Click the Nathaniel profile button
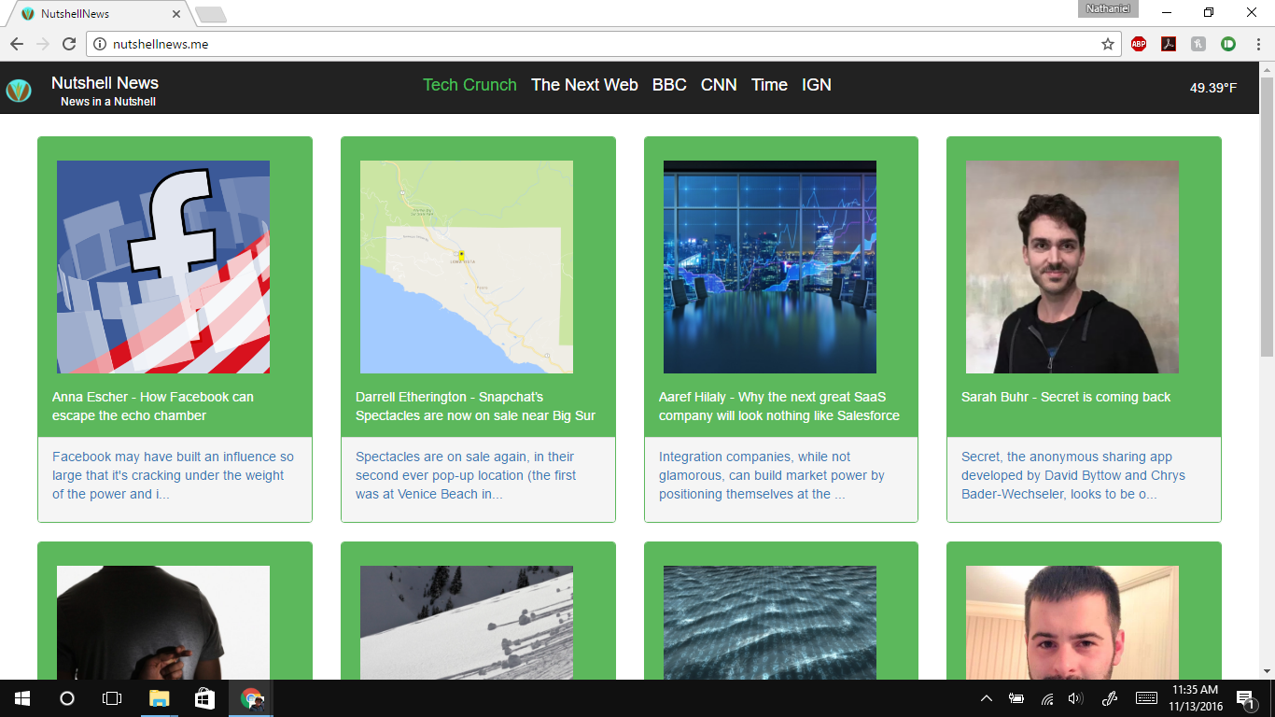This screenshot has height=717, width=1275. (x=1109, y=9)
